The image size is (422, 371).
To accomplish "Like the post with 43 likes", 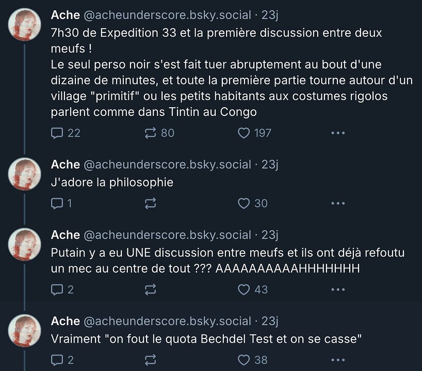I will coord(244,290).
